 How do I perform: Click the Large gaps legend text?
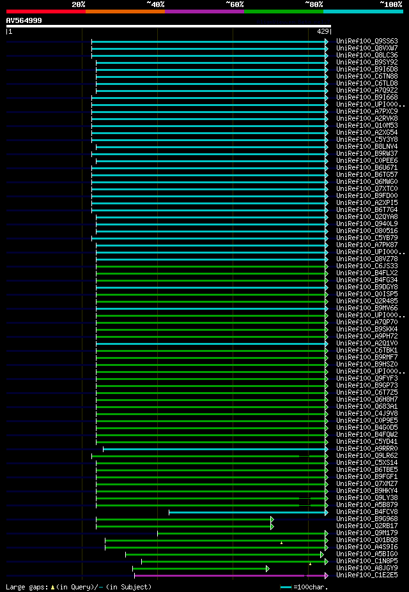26,587
